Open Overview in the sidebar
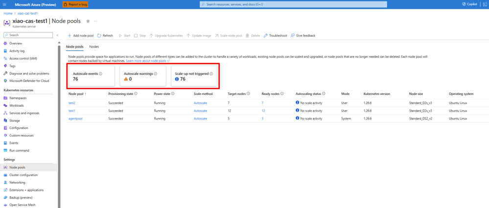This screenshot has width=489, height=208. pos(16,44)
